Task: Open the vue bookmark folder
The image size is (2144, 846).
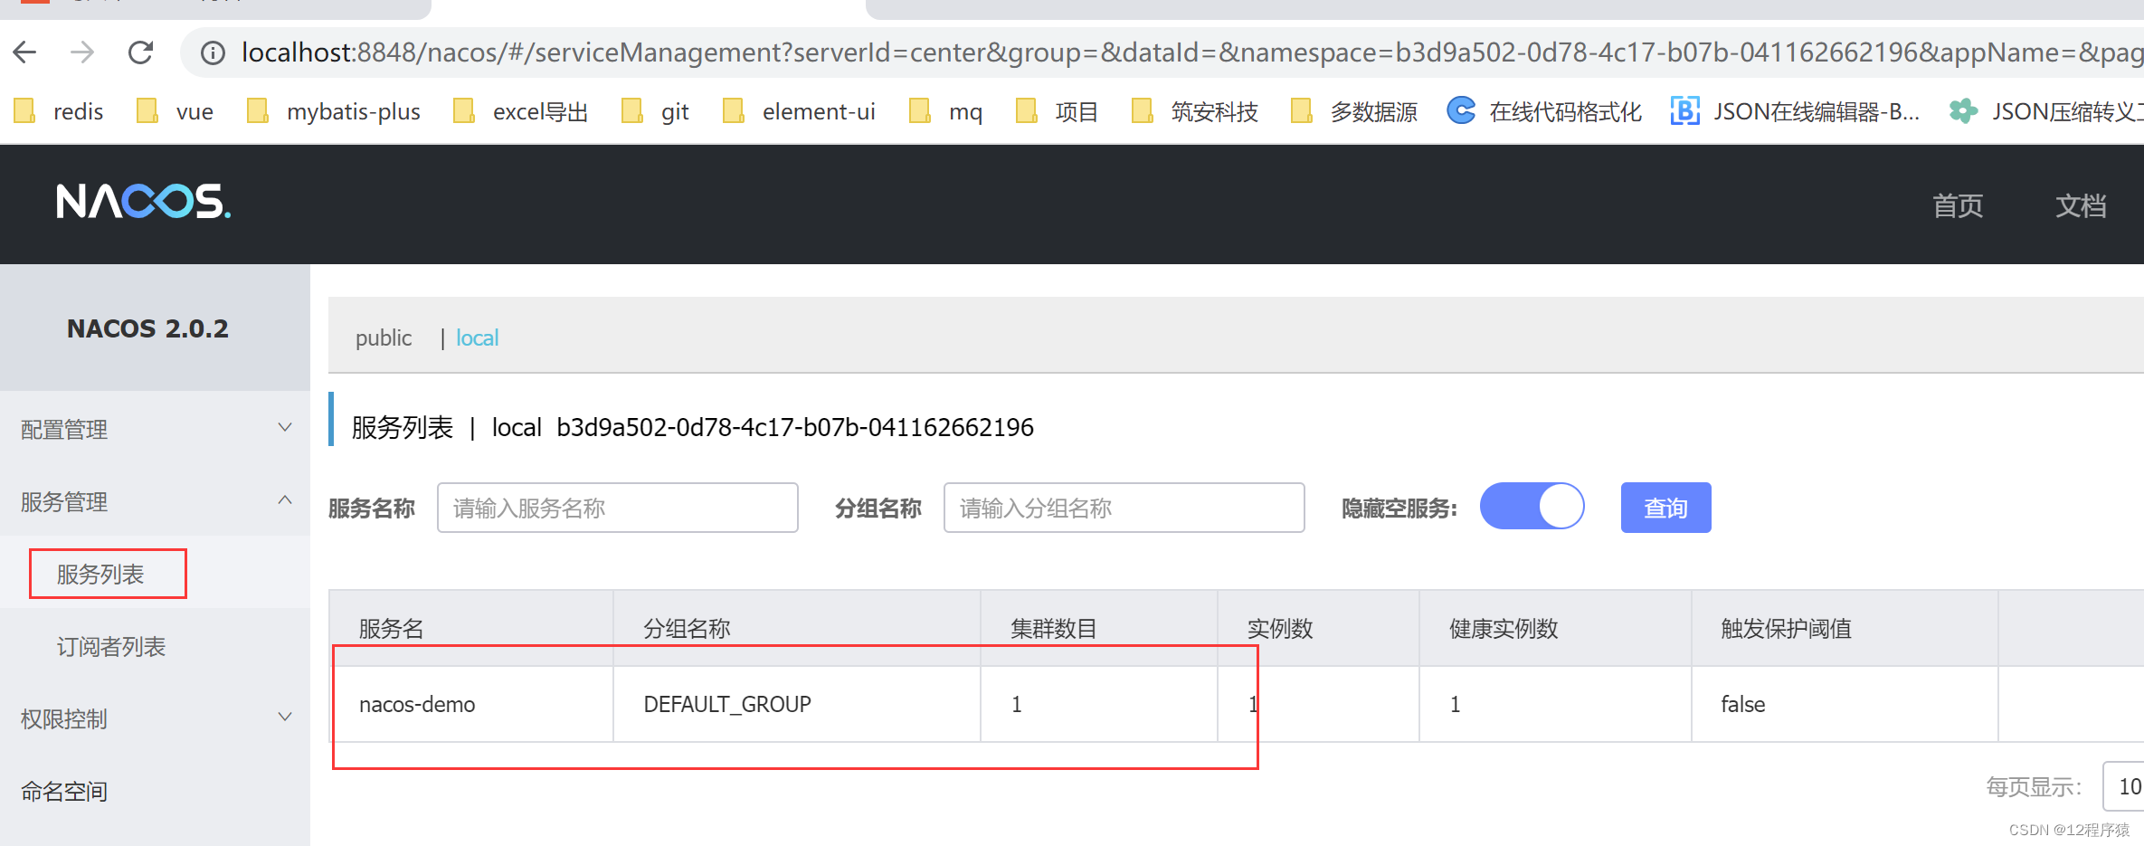Action: 176,111
